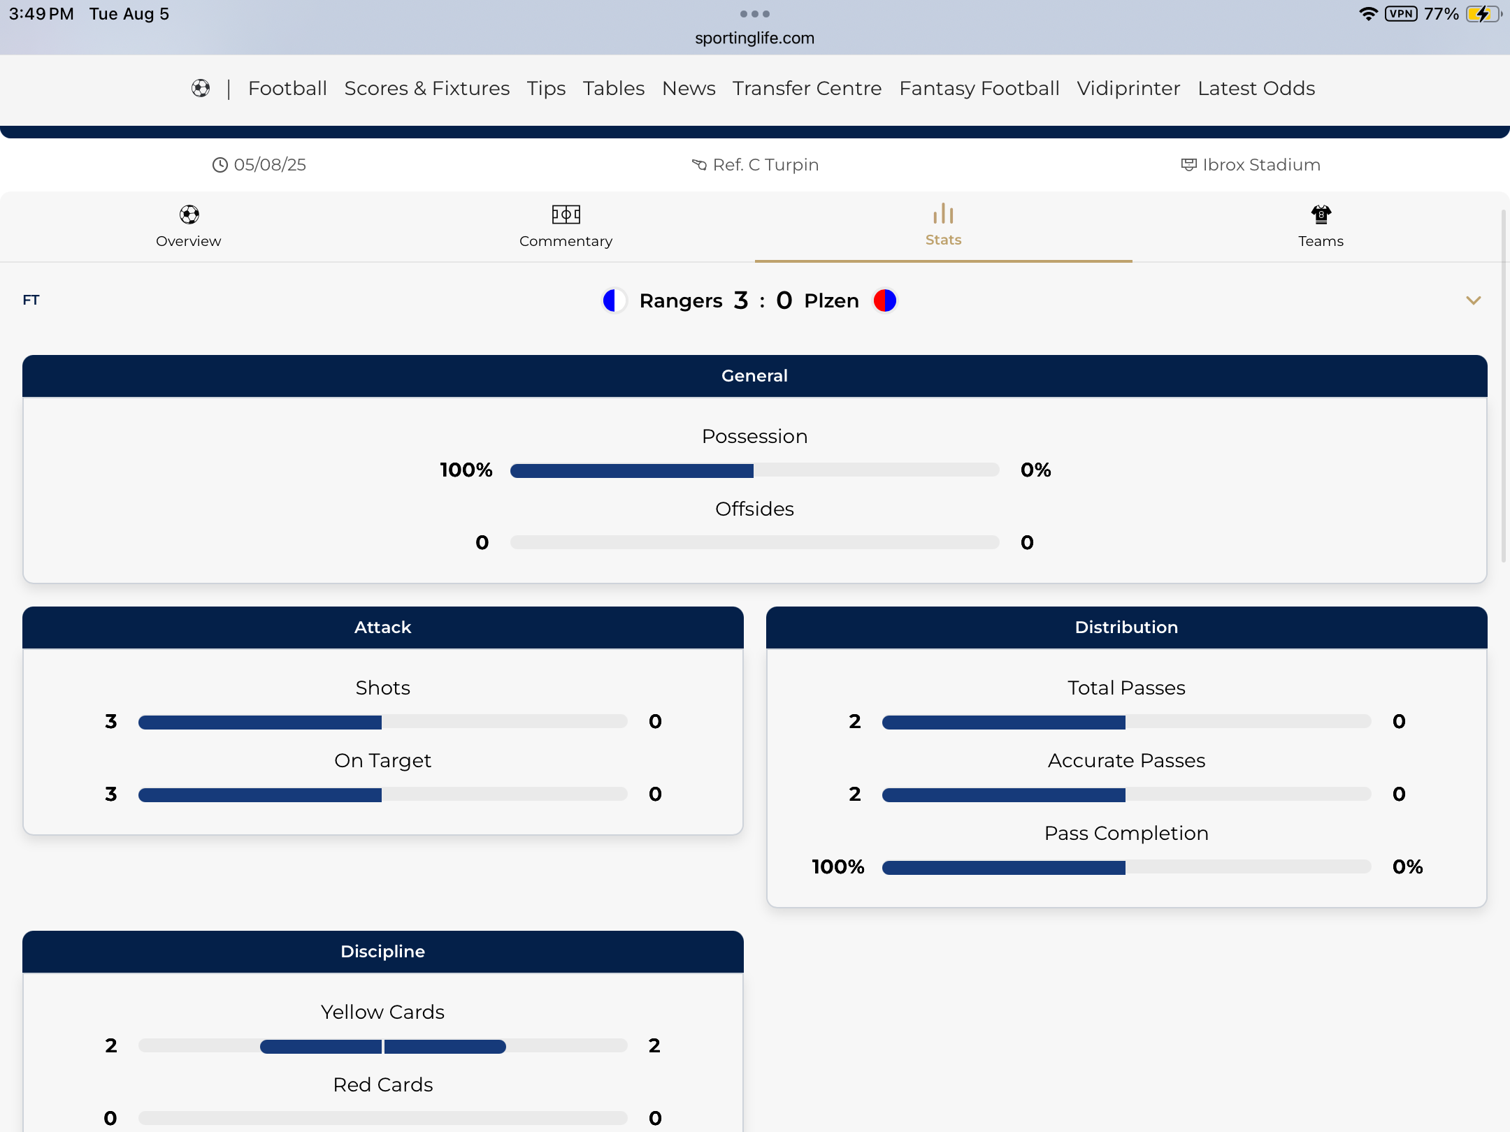Click the 'Possession' label
This screenshot has height=1132, width=1510.
pyautogui.click(x=755, y=437)
